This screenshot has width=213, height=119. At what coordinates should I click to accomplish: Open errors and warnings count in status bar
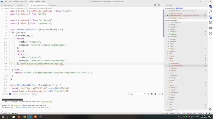(x=15, y=113)
